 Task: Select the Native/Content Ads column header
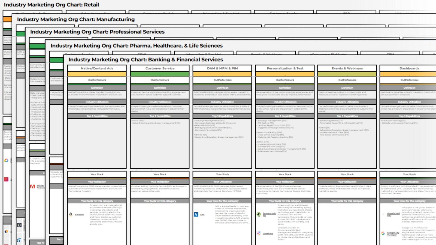[x=97, y=68]
